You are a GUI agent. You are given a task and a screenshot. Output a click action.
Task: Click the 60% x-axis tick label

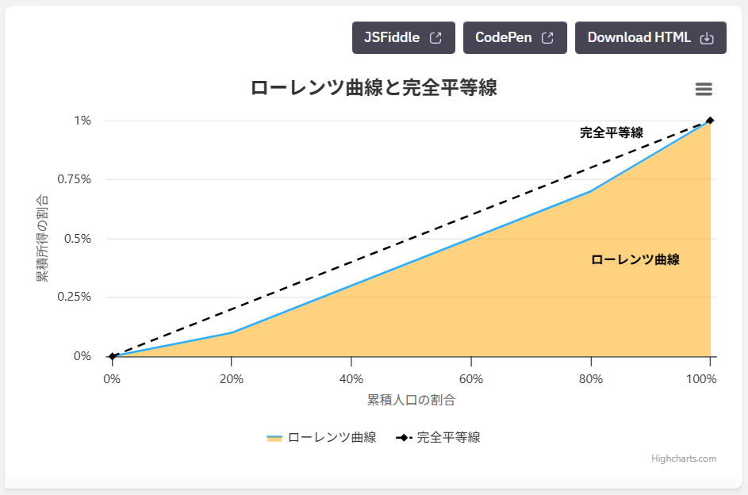point(470,379)
